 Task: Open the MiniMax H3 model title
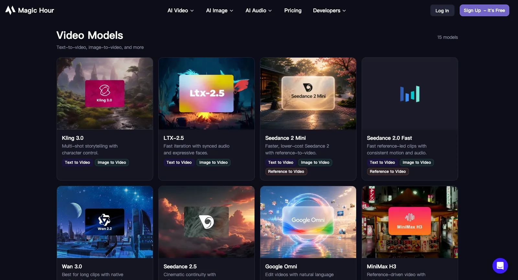coord(381,266)
